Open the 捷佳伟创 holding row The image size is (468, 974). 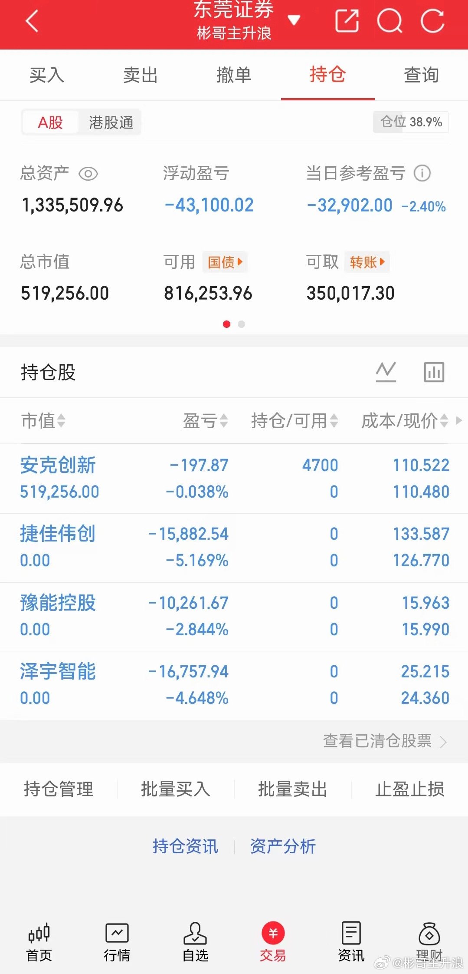point(234,548)
